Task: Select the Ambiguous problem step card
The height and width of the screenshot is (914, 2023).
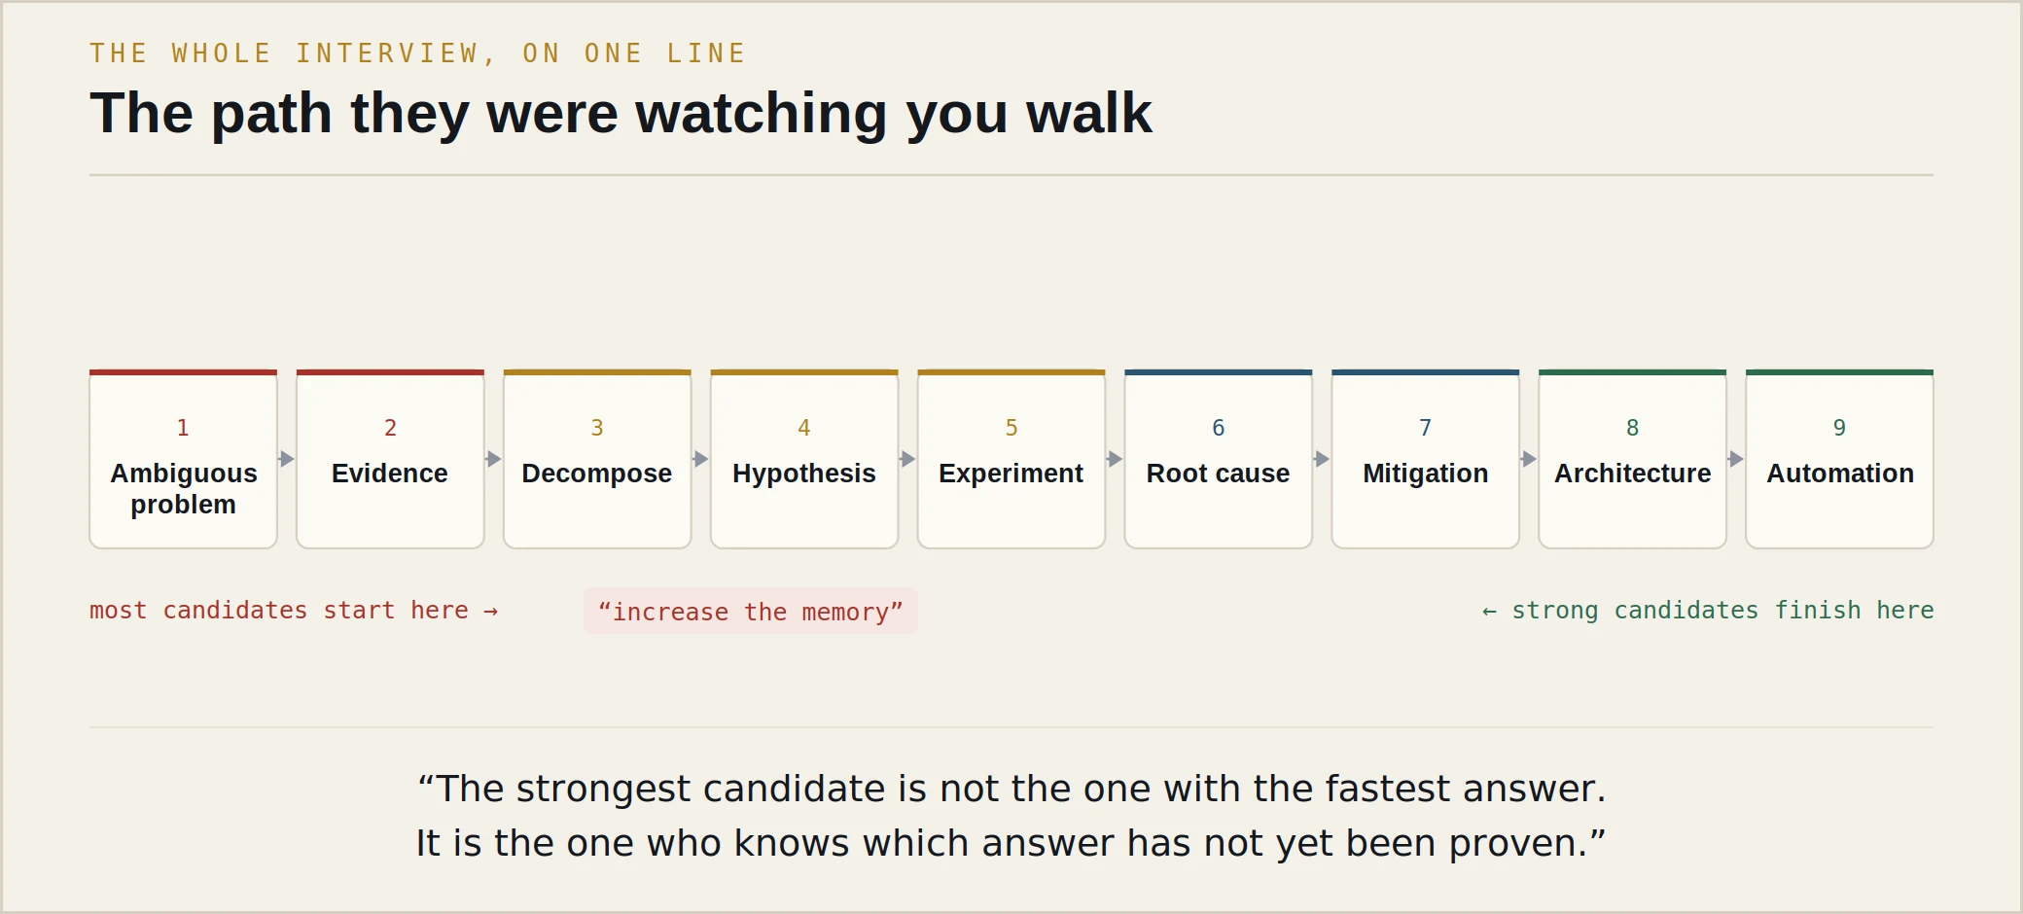Action: click(183, 459)
